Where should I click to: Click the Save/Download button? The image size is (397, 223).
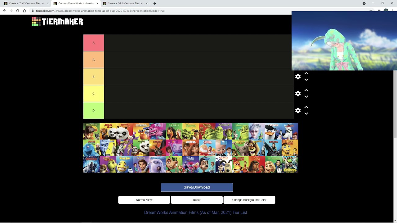[x=197, y=187]
